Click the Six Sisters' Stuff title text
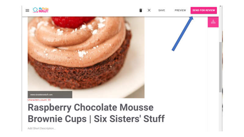 click(129, 119)
